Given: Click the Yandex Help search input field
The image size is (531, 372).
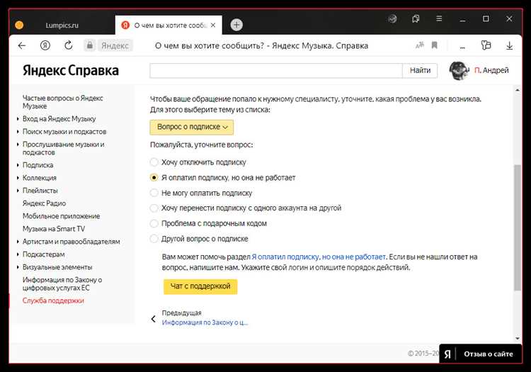Looking at the screenshot, I should click(276, 70).
